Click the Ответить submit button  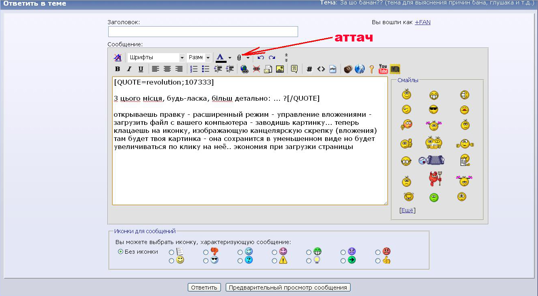point(204,288)
